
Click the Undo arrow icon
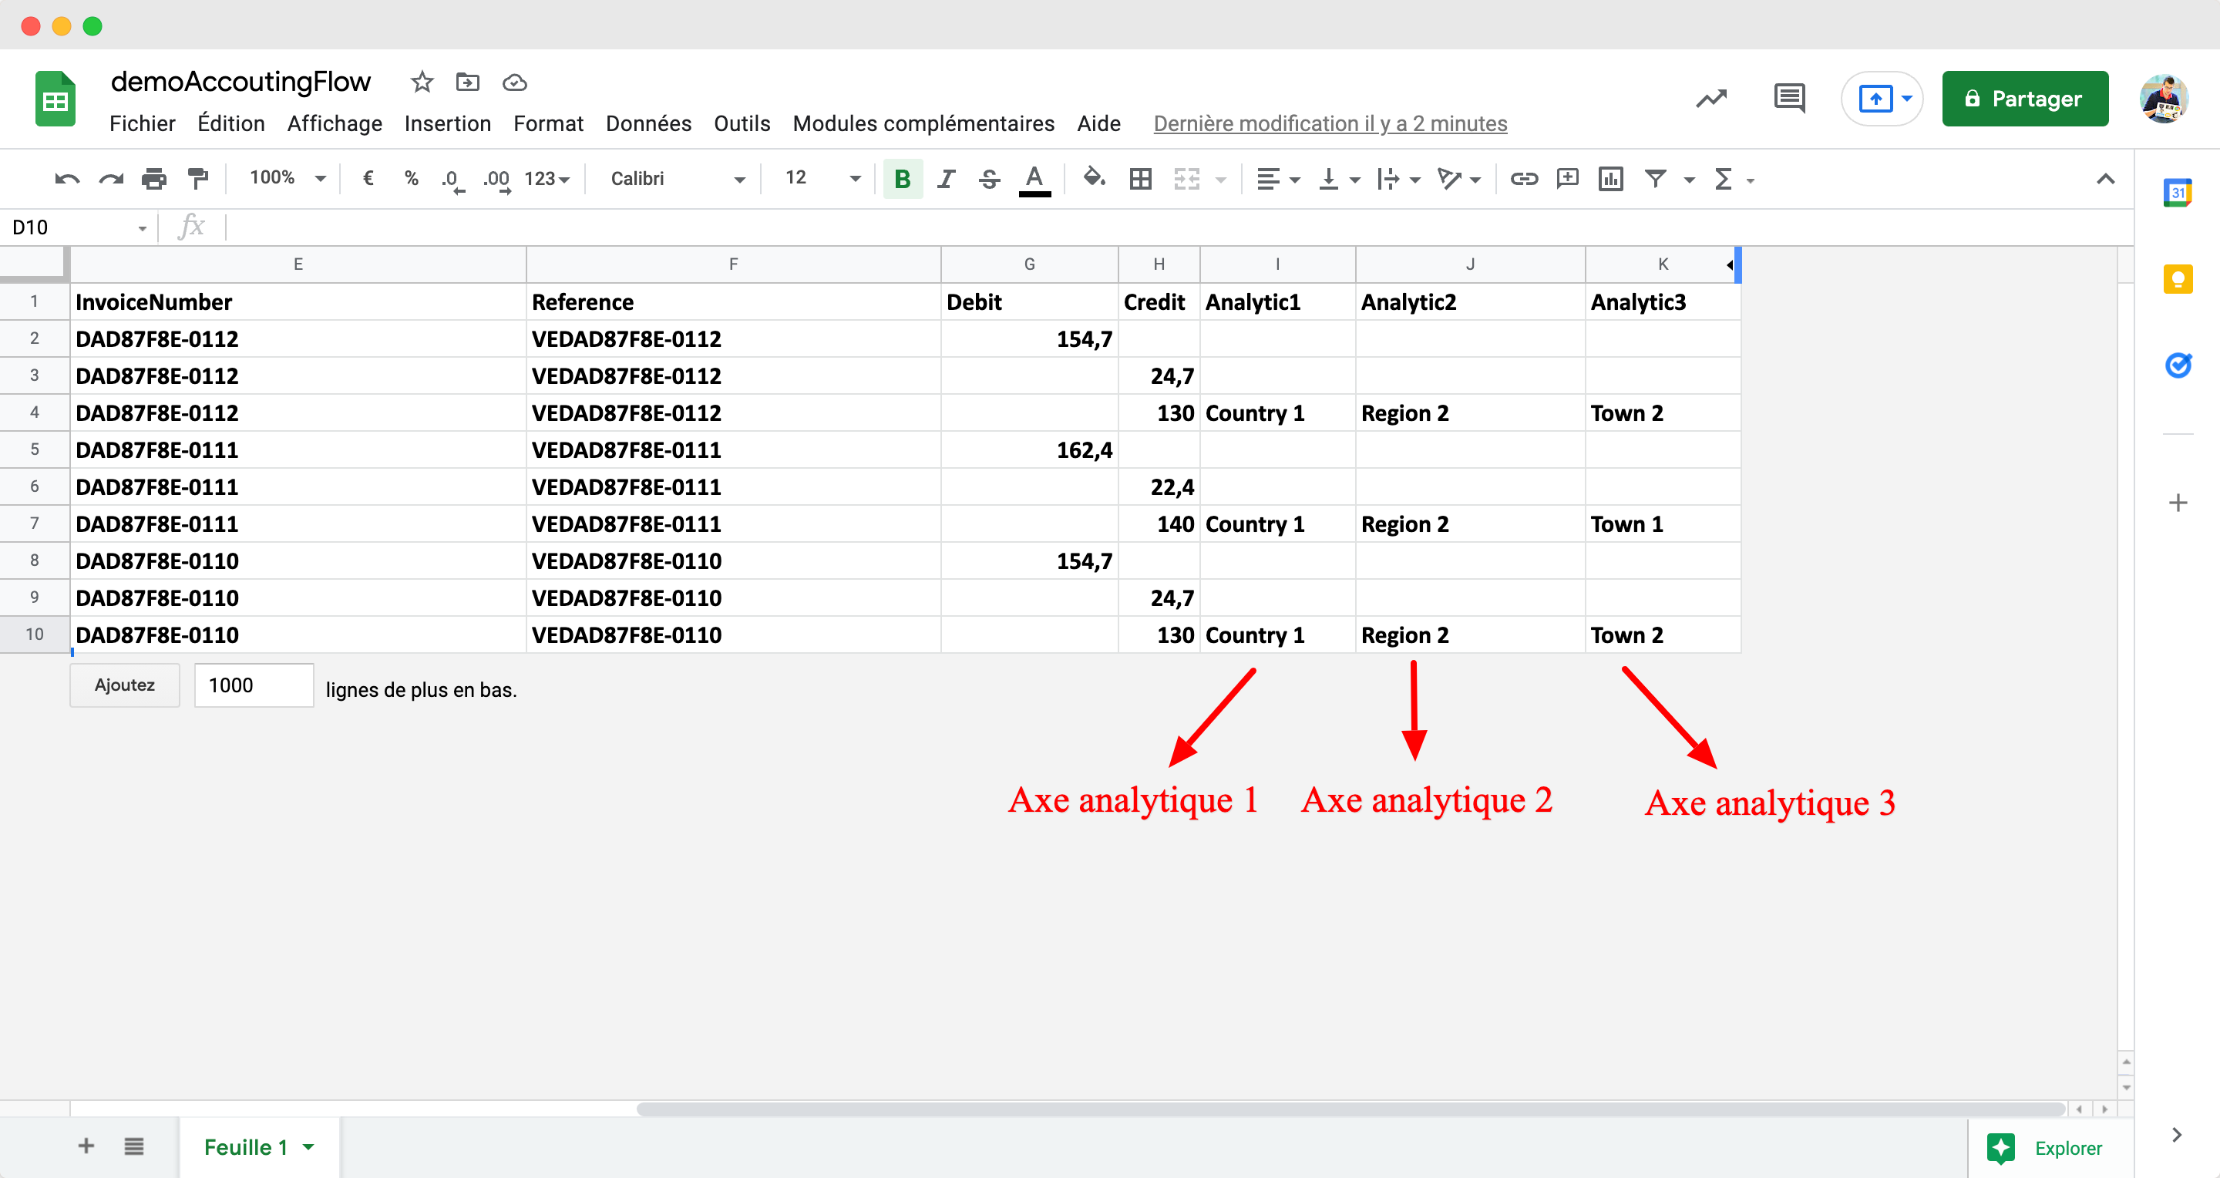click(x=66, y=179)
